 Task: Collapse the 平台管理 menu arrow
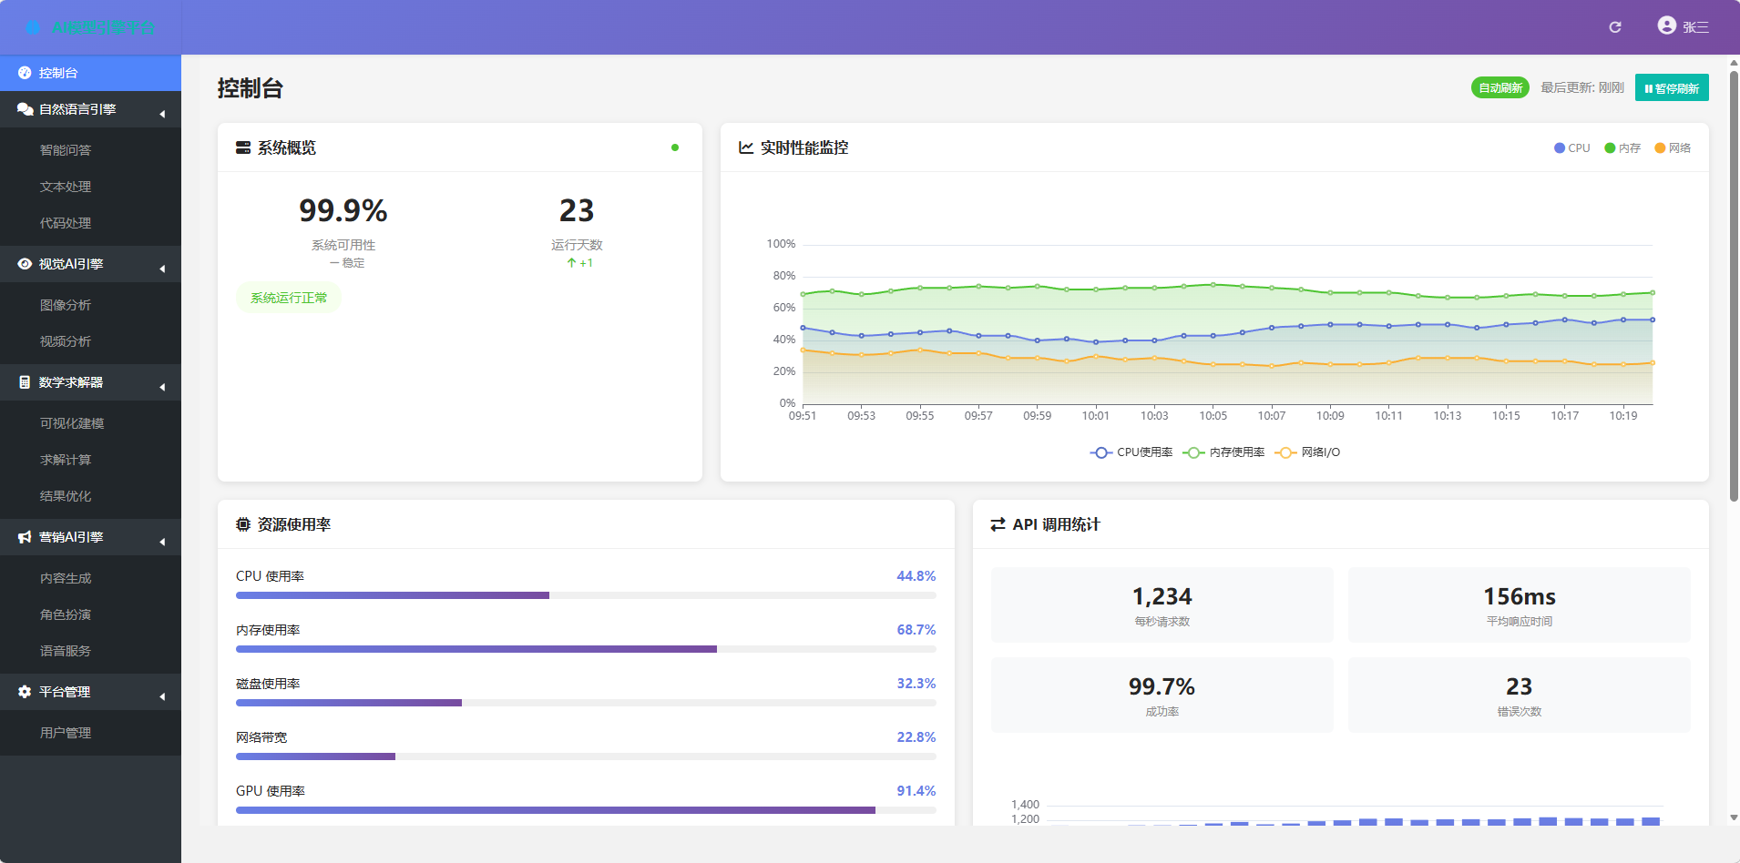pos(162,696)
